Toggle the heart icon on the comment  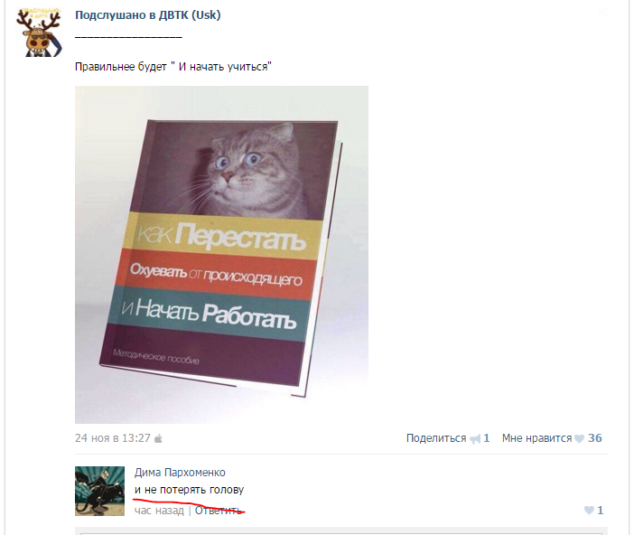589,511
